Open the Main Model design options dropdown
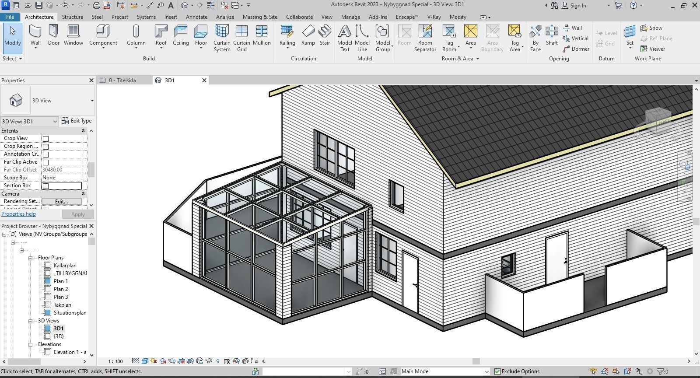Viewport: 700px width, 378px height. point(486,371)
